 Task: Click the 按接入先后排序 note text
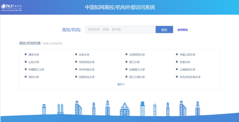53,44
